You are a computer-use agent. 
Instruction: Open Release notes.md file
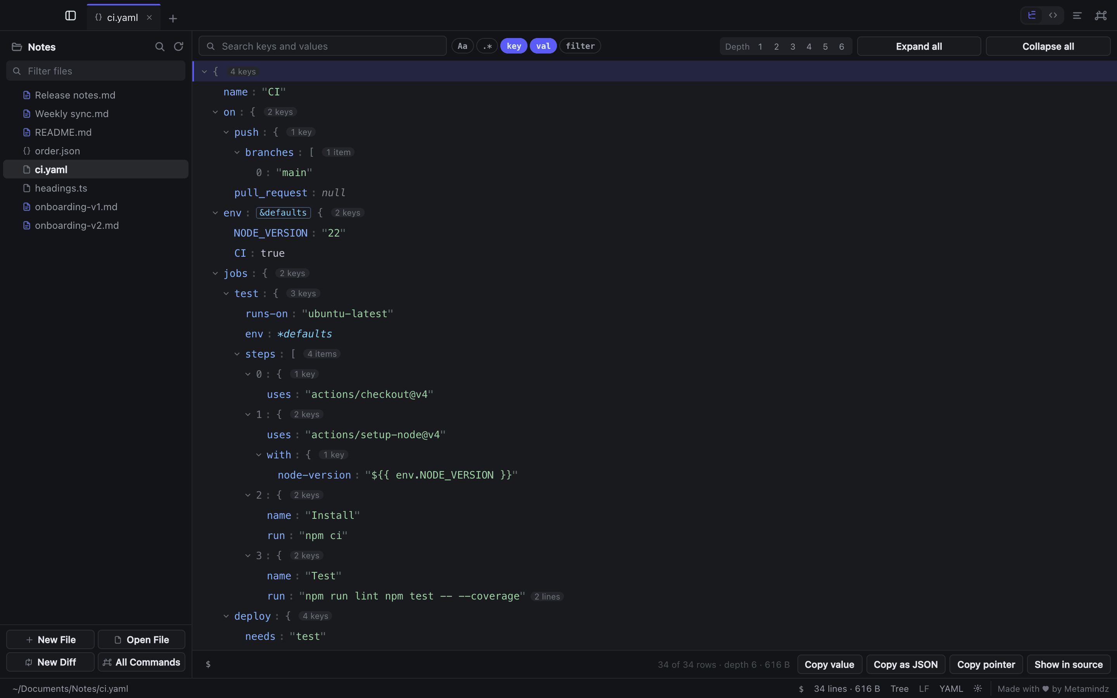click(95, 95)
